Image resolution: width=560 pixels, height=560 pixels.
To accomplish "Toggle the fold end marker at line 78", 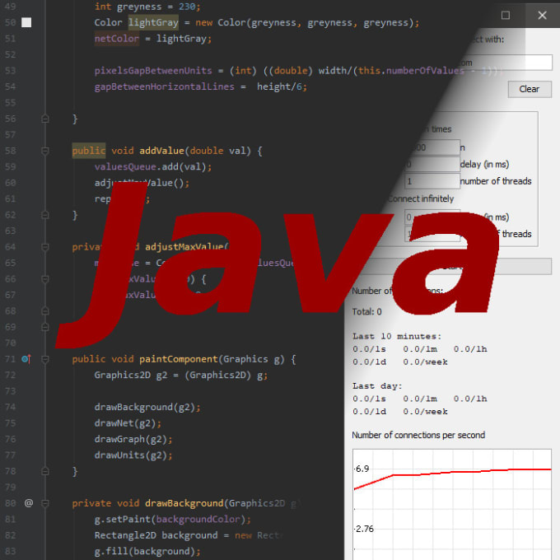I will pos(45,471).
